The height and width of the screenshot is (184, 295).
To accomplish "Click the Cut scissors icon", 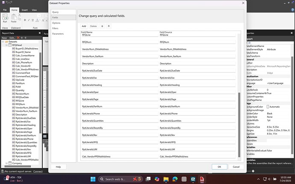I will 19,15.
